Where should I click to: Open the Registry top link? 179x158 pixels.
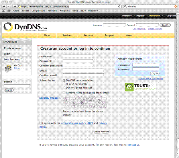pyautogui.click(x=140, y=16)
